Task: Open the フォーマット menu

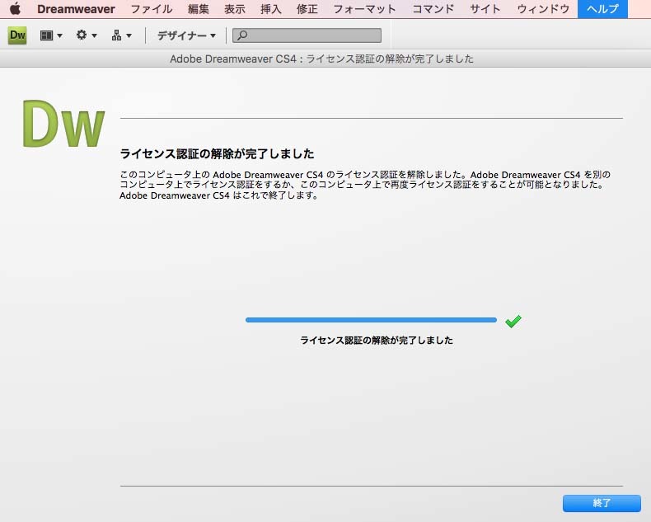Action: click(364, 9)
